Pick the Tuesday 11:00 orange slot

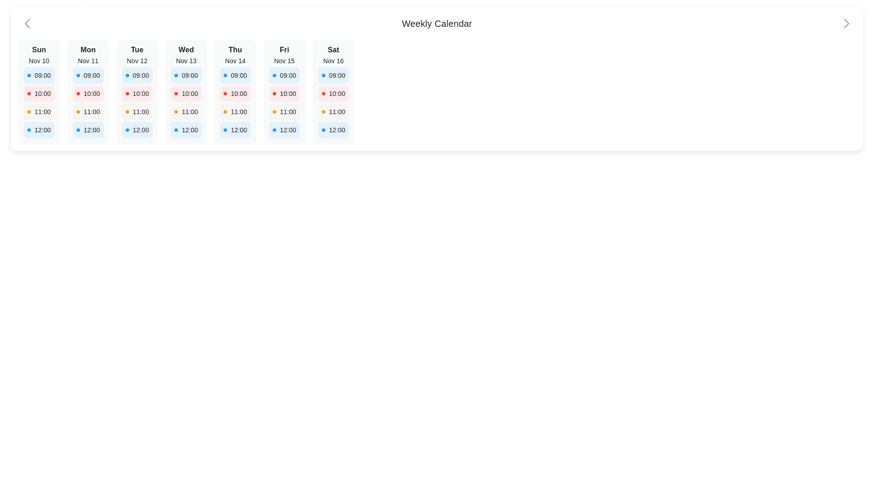point(137,112)
